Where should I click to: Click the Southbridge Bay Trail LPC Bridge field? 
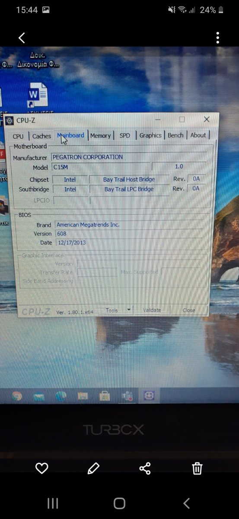point(129,189)
